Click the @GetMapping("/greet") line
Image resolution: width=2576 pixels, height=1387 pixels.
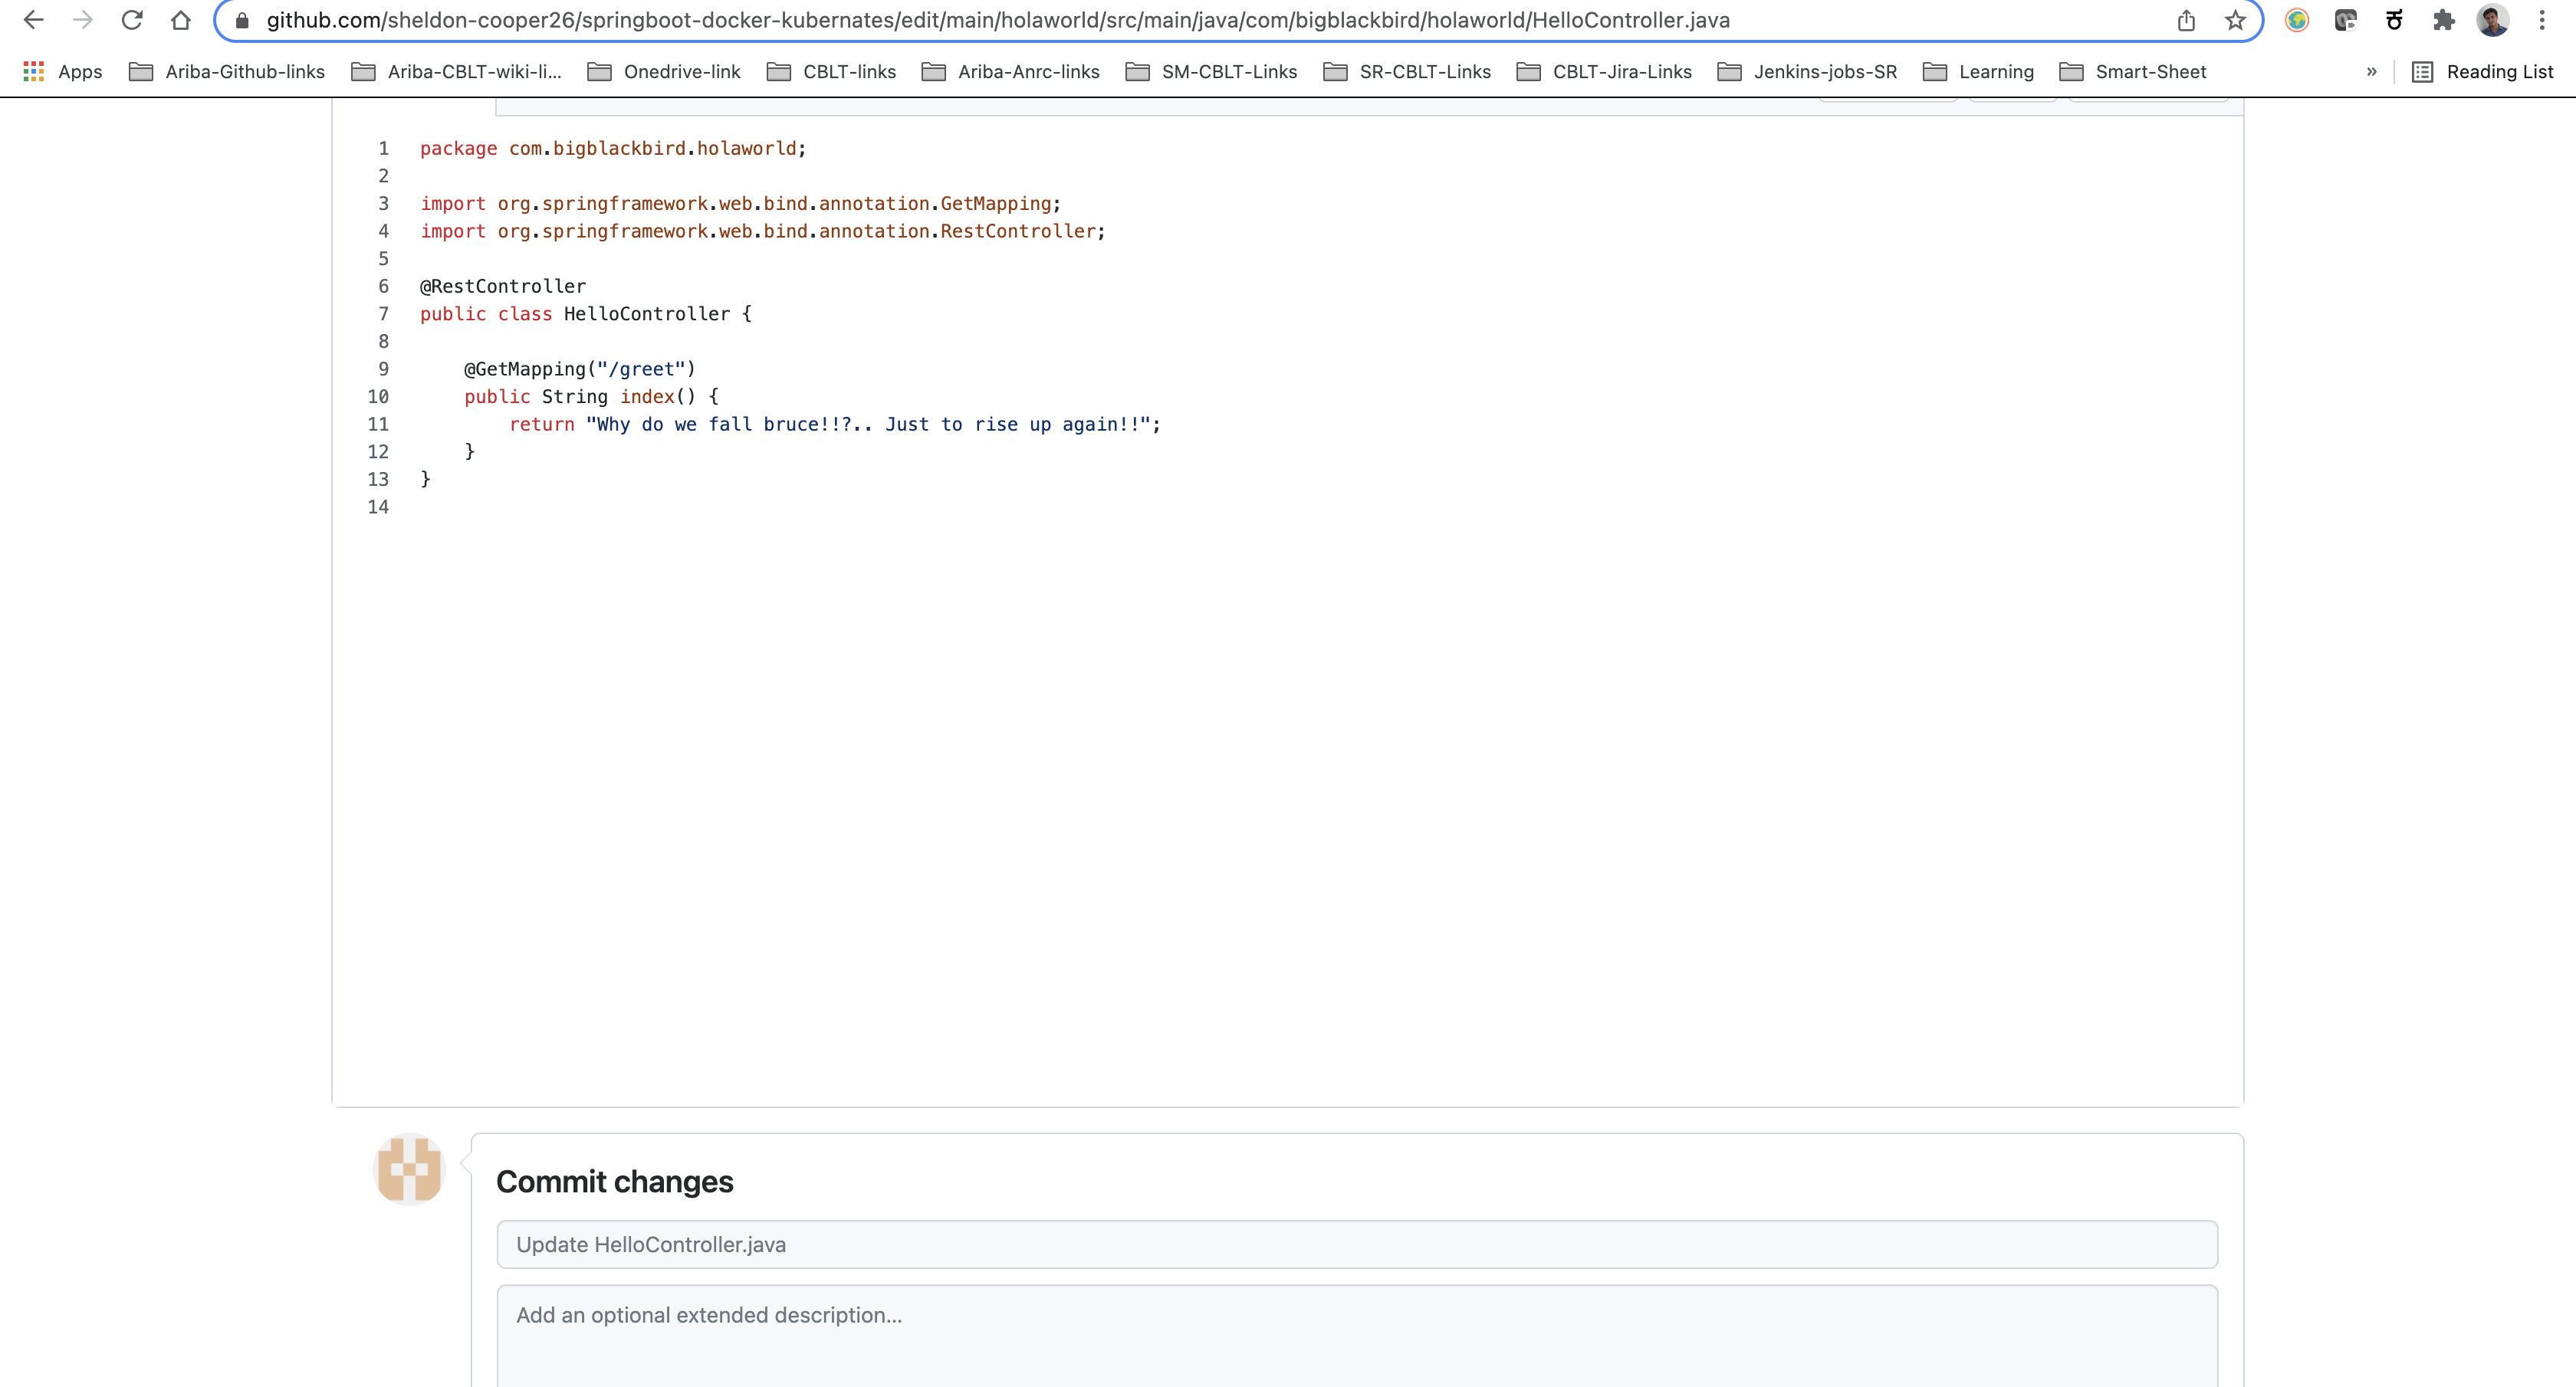click(x=579, y=369)
